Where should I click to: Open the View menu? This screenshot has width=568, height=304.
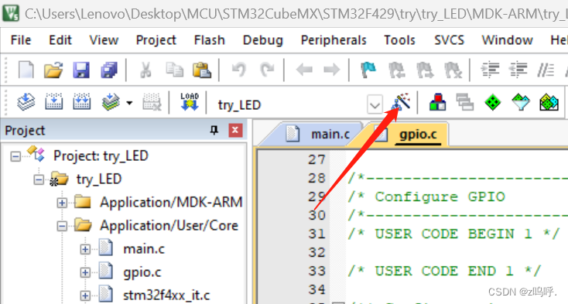coord(104,39)
